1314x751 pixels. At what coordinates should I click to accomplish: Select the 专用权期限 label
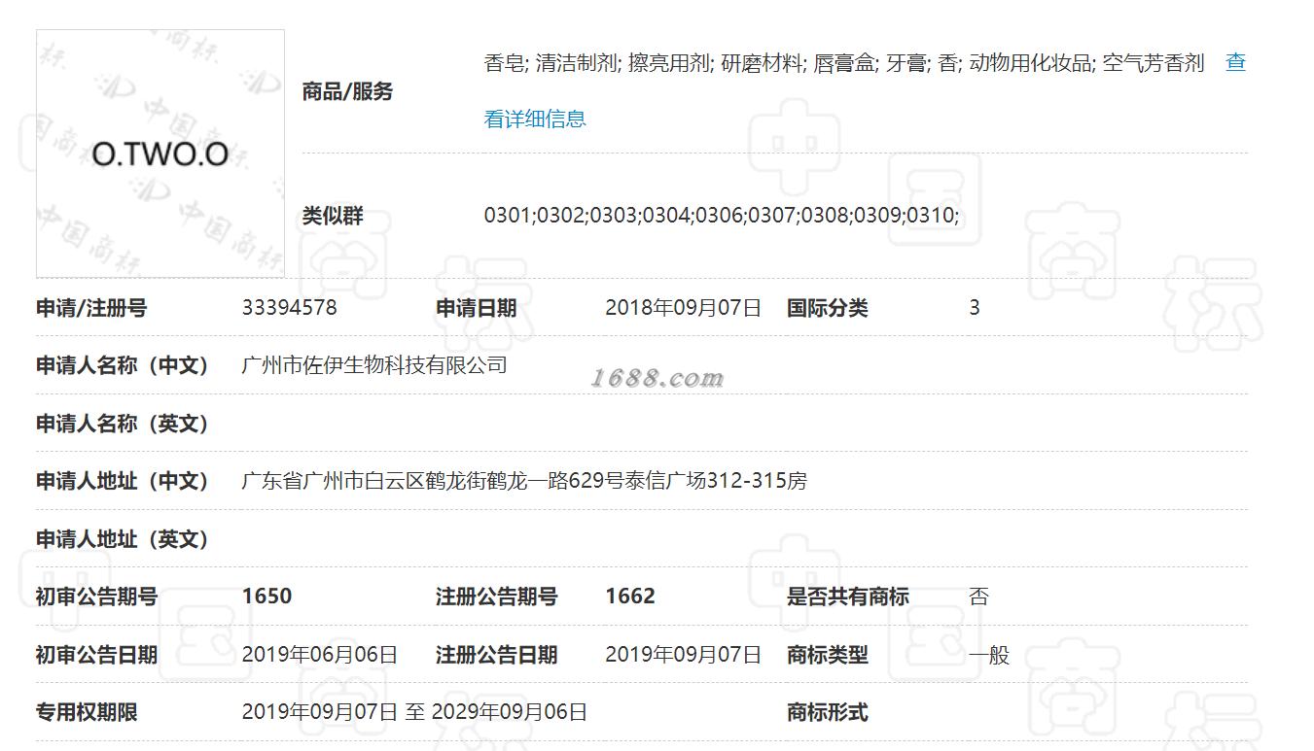click(x=87, y=712)
